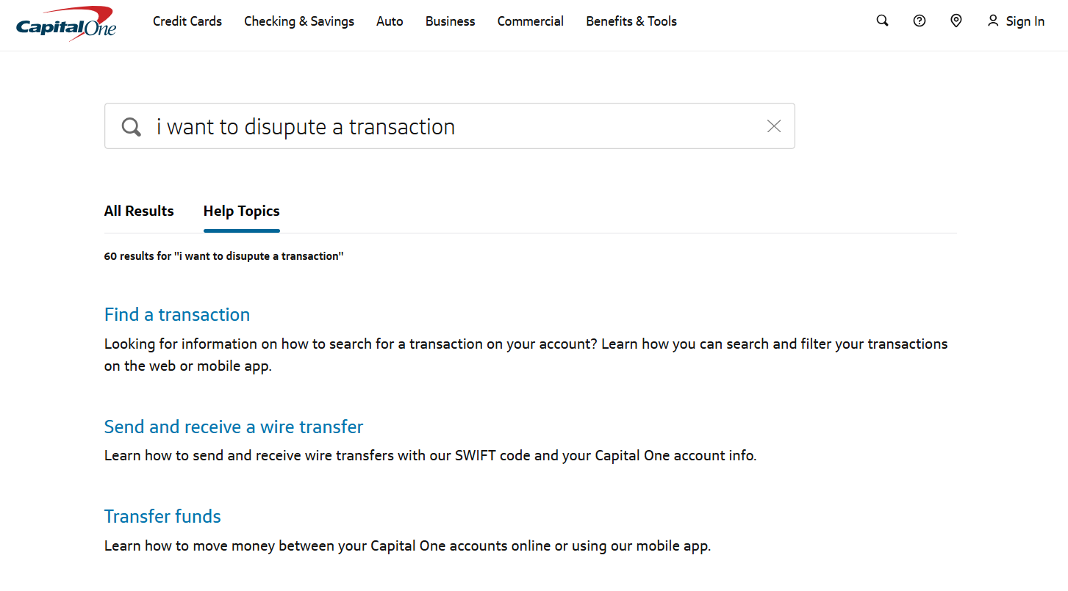Click the move money between accounts description
This screenshot has height=591, width=1068.
408,546
